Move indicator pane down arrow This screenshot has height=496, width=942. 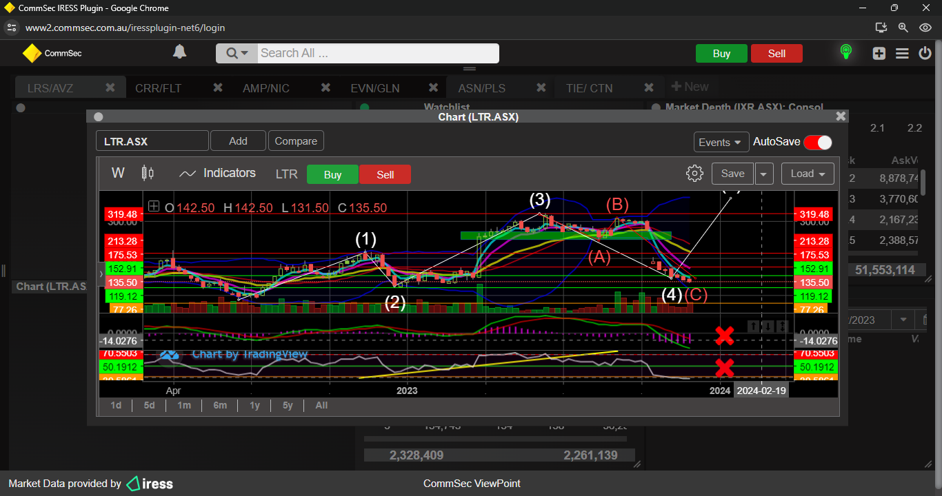pyautogui.click(x=768, y=326)
